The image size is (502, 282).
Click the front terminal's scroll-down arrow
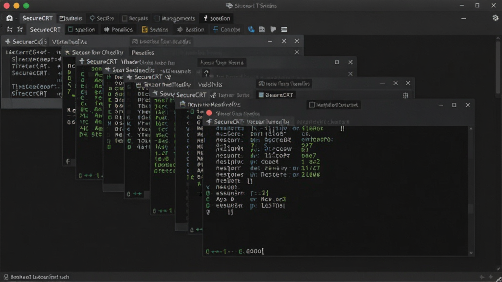tap(471, 253)
